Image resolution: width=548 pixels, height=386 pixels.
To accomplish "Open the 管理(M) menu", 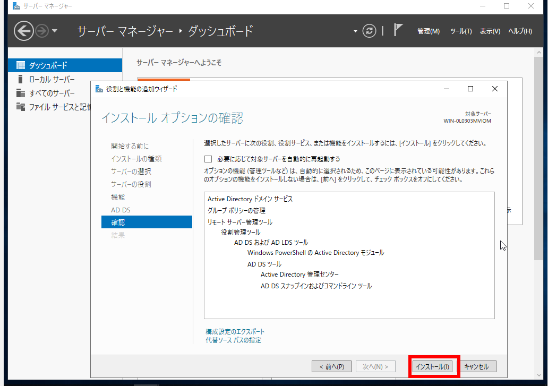I will (x=429, y=31).
